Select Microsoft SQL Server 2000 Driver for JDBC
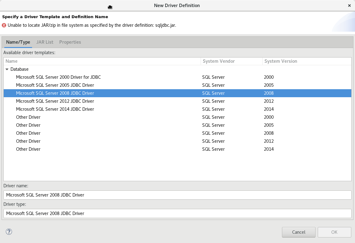 coord(58,77)
